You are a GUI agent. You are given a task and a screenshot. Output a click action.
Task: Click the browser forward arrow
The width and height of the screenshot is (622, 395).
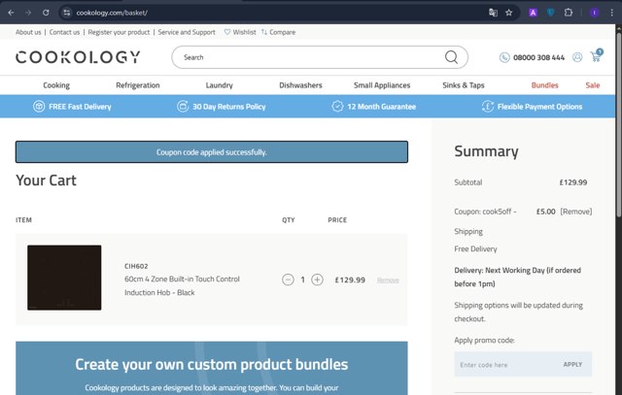28,13
